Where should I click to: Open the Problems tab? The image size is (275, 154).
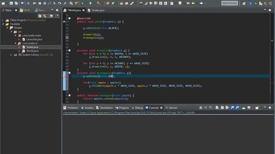click(71, 108)
